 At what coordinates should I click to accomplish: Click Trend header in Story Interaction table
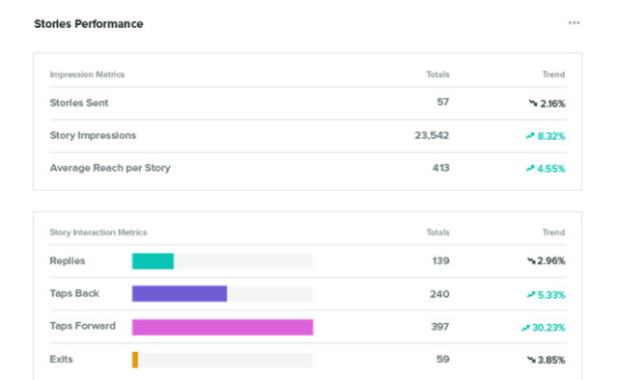[553, 232]
